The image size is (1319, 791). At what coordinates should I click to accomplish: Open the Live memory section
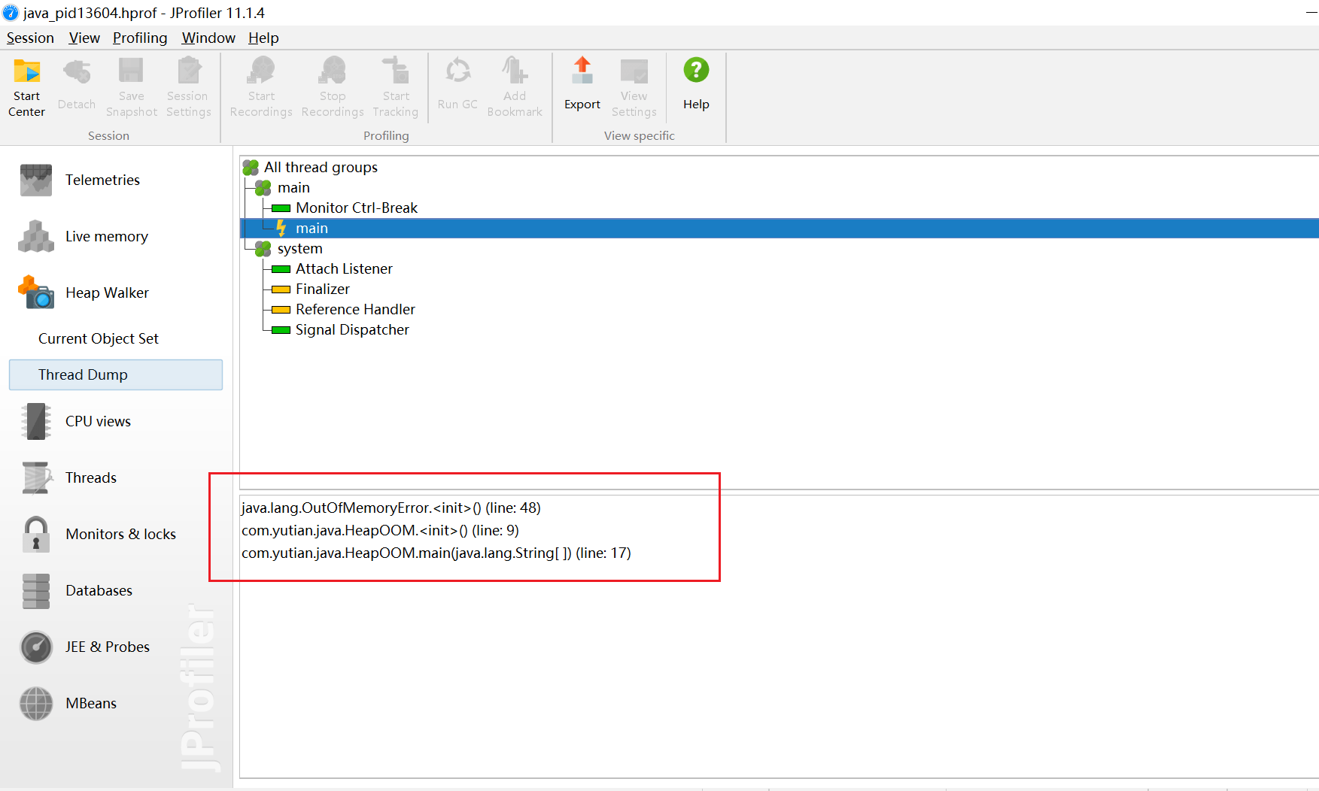point(106,237)
